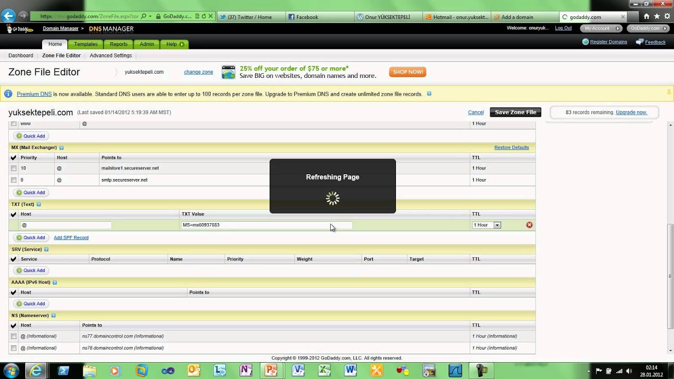Open the Advanced Settings sub-tab
This screenshot has height=379, width=674.
(111, 56)
